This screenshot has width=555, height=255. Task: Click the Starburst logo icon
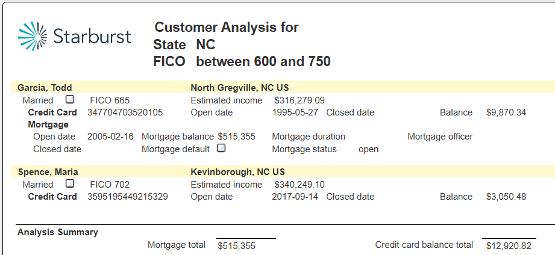tap(32, 35)
